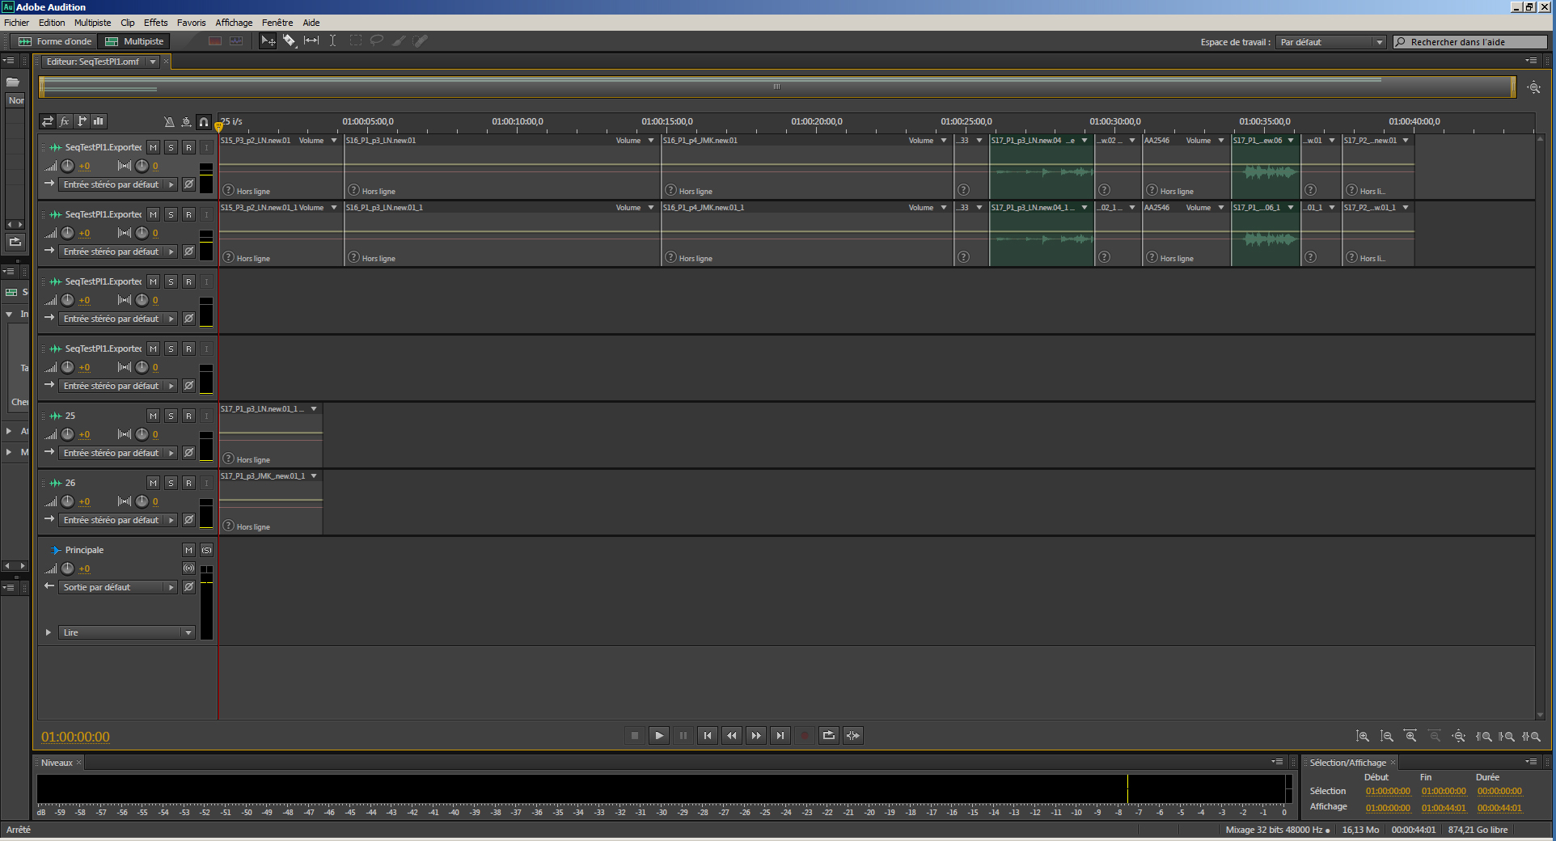
Task: Solo track 25
Action: pos(171,416)
